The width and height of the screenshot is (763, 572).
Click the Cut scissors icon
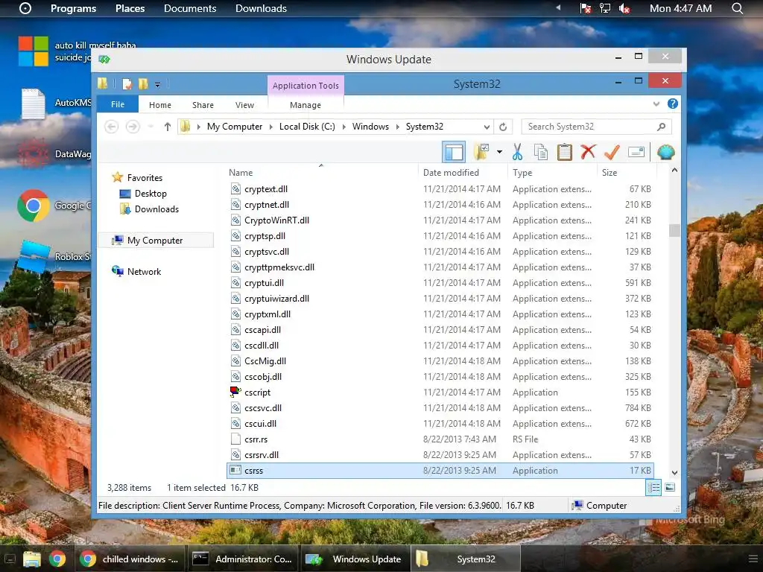(517, 152)
